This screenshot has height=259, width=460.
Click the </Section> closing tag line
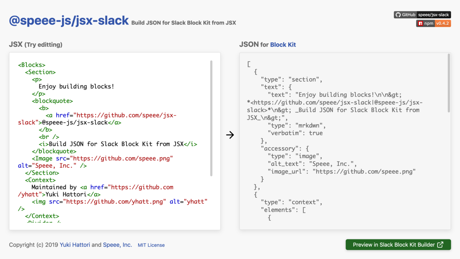[x=42, y=173]
